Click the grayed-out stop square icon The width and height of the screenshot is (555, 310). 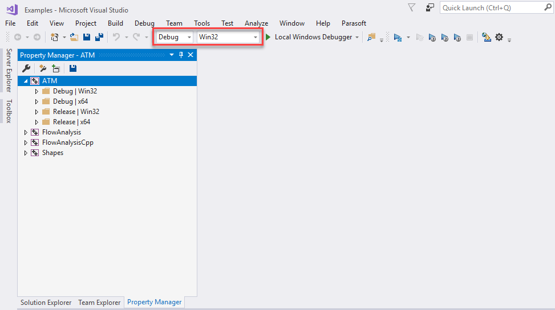[x=469, y=38]
